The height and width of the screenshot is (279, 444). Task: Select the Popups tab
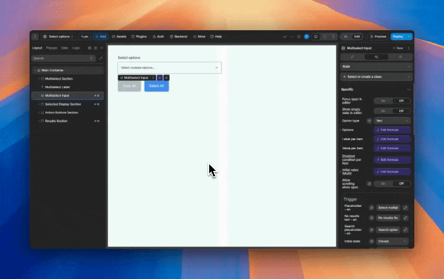(x=52, y=48)
